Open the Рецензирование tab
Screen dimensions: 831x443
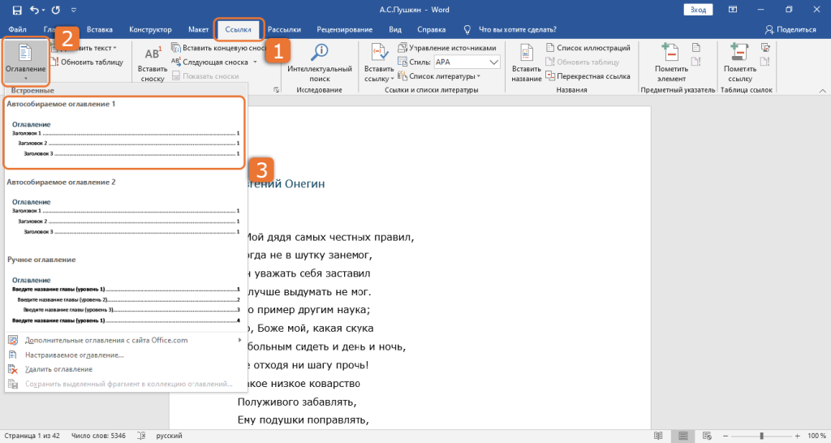[344, 30]
